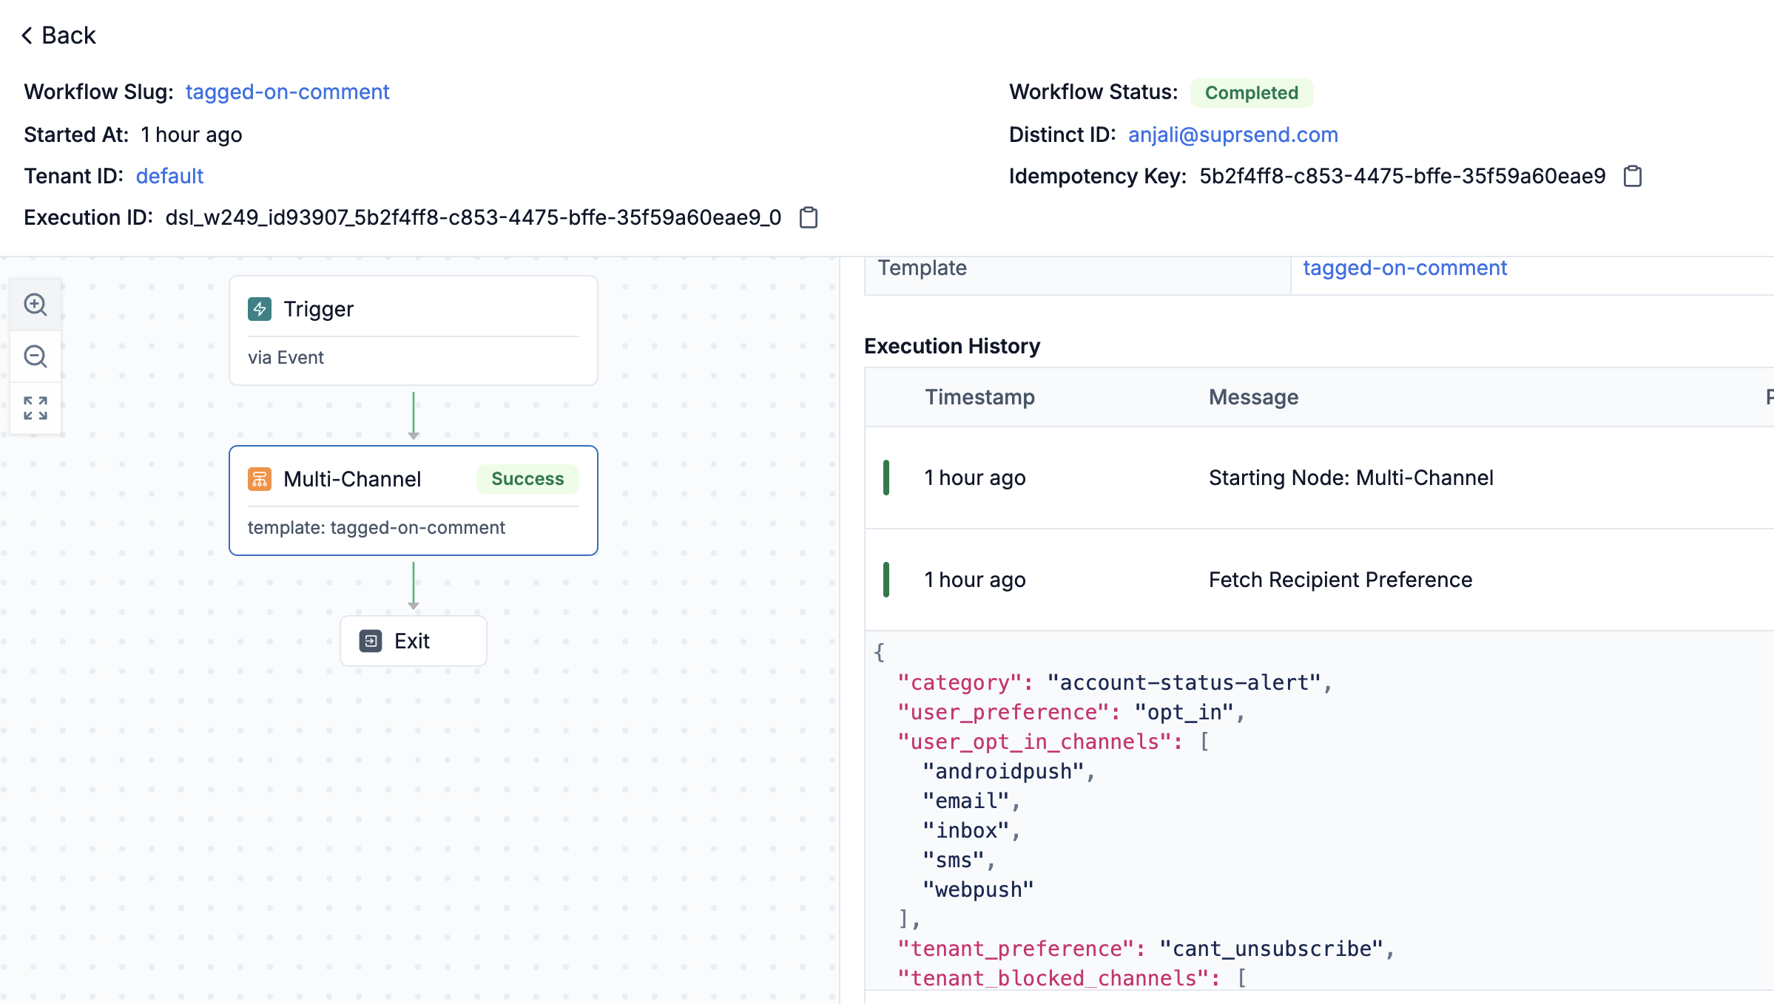Viewport: 1774px width, 1004px height.
Task: Click the canvas zoom out icon
Action: (36, 356)
